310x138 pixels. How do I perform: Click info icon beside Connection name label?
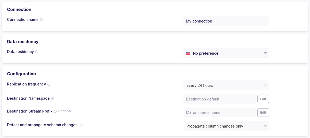click(41, 20)
